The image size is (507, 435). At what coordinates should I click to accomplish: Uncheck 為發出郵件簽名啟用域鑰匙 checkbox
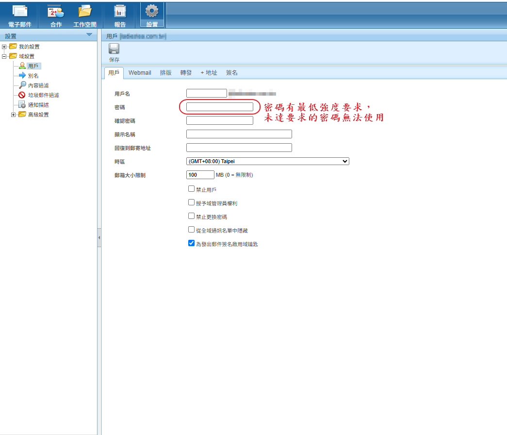coord(191,243)
